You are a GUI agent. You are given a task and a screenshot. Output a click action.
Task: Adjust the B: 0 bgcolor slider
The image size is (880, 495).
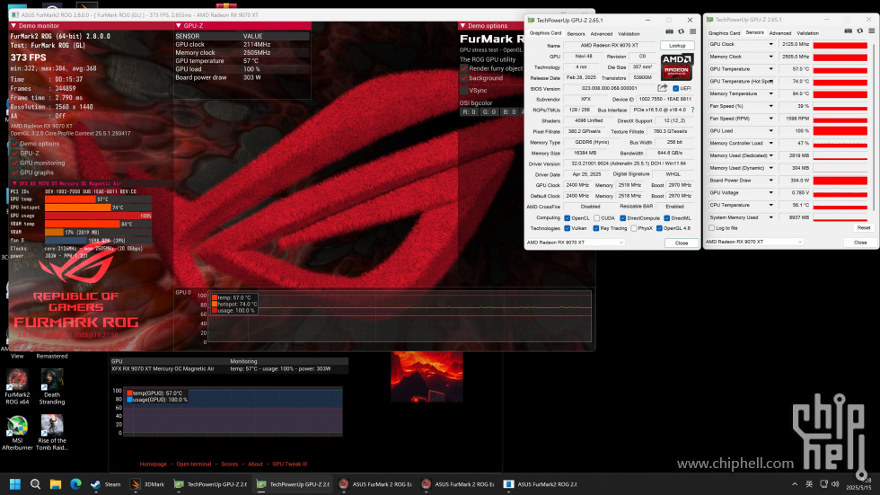(x=510, y=112)
